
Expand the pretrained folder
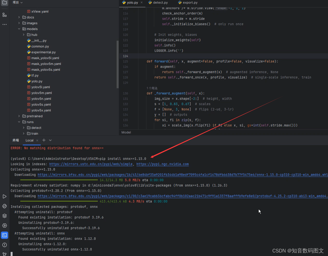19,116
